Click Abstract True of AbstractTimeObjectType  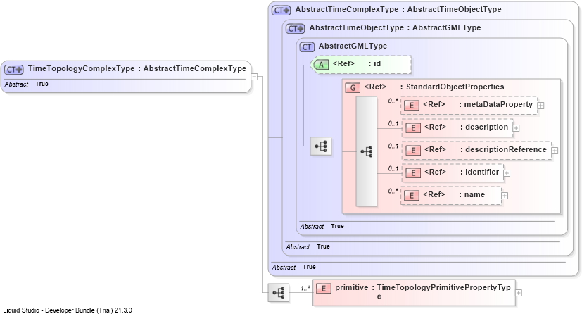point(308,247)
